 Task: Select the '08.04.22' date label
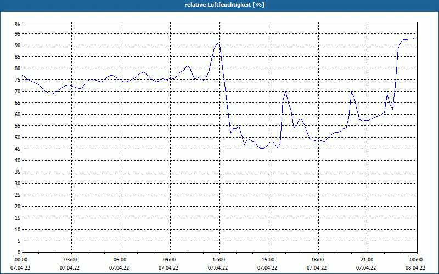(415, 268)
